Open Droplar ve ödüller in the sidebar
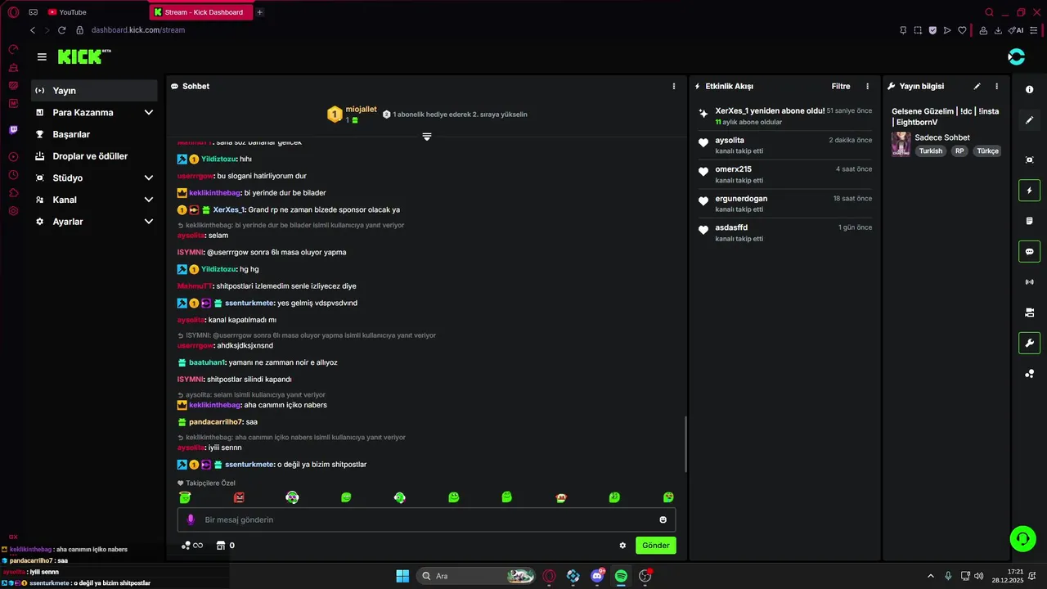The height and width of the screenshot is (589, 1047). [x=94, y=156]
